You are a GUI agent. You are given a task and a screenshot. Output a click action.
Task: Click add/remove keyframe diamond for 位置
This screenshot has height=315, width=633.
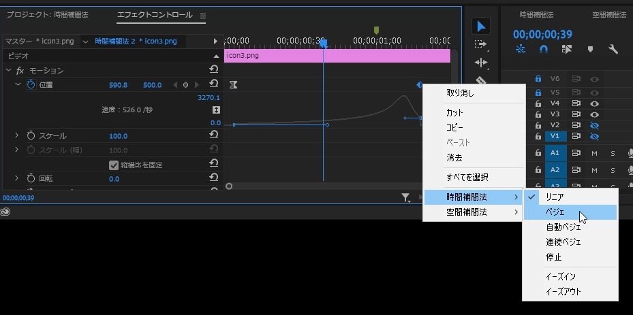185,85
